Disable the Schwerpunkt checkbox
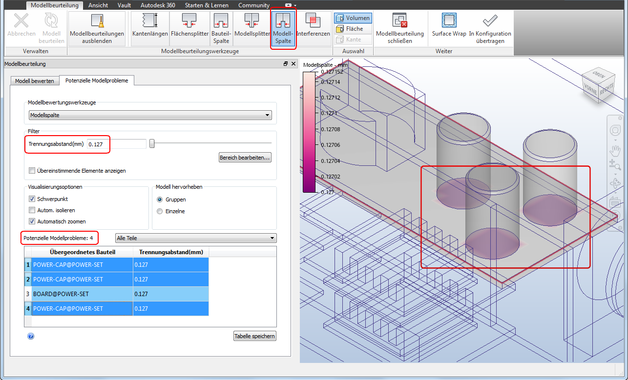This screenshot has width=628, height=380. click(32, 199)
